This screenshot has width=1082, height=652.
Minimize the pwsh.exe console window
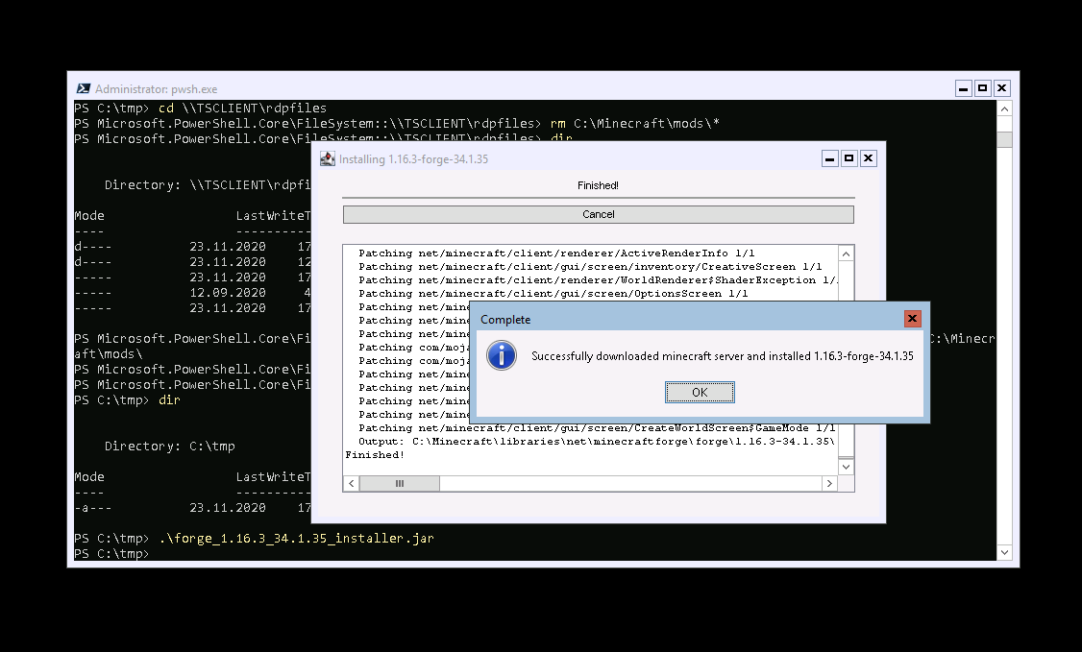pyautogui.click(x=963, y=88)
